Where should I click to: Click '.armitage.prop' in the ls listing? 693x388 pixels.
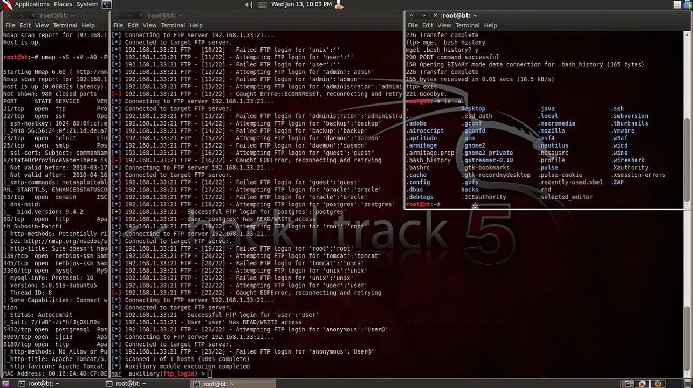click(430, 153)
